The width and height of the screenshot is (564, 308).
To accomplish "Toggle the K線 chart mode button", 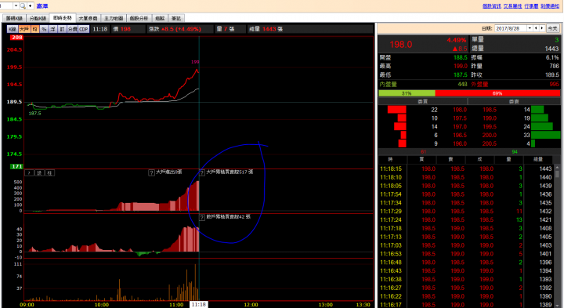I will (13, 29).
